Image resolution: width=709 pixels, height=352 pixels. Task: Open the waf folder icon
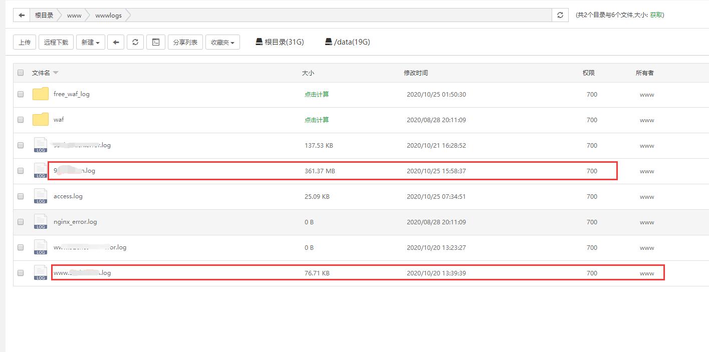(41, 120)
